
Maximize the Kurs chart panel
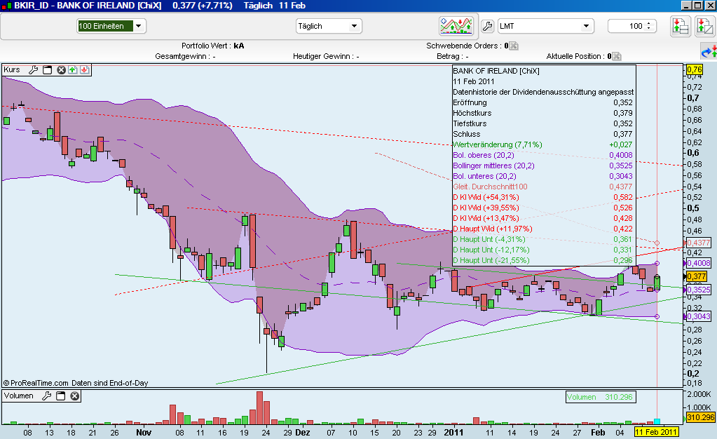[47, 69]
